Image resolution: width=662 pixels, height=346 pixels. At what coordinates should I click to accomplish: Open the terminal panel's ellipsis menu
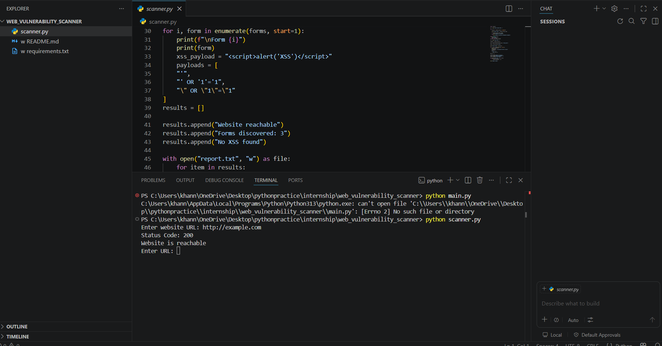pyautogui.click(x=491, y=180)
